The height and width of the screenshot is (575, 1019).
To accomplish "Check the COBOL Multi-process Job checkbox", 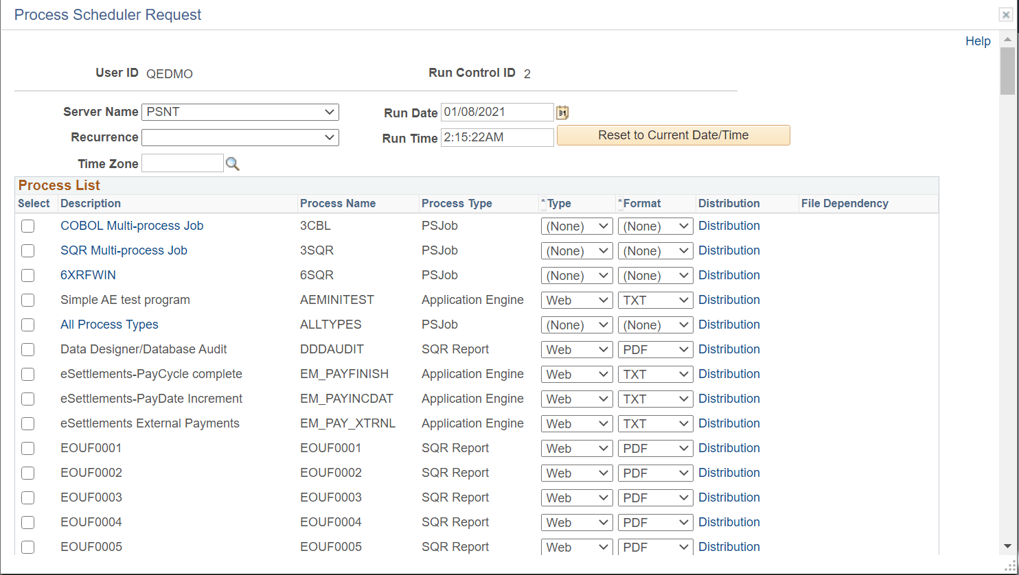I will 27,226.
